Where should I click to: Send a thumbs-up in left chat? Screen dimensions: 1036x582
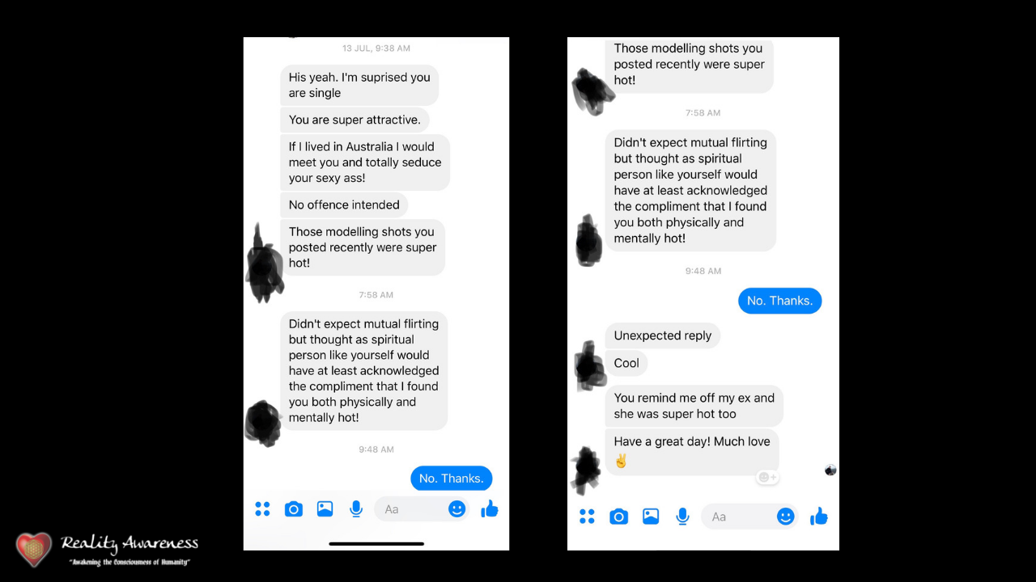[490, 508]
